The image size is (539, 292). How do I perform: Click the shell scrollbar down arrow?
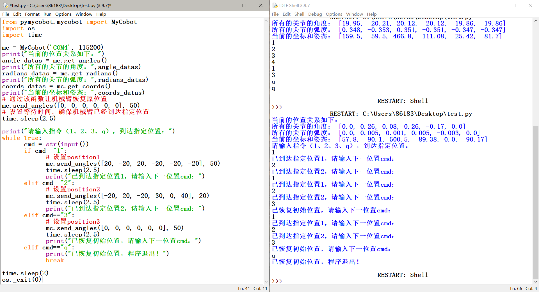[536, 282]
